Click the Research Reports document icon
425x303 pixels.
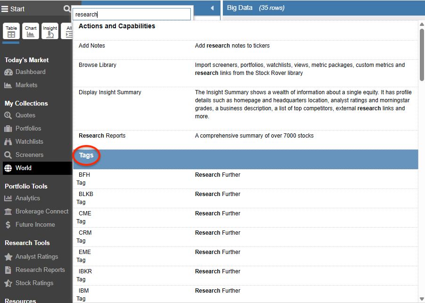tap(8, 270)
